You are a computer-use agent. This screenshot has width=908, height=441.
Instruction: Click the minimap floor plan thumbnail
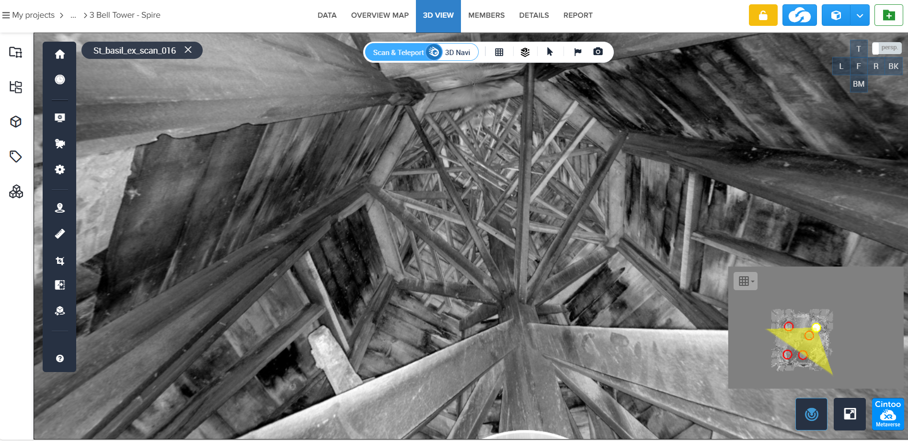tap(802, 340)
